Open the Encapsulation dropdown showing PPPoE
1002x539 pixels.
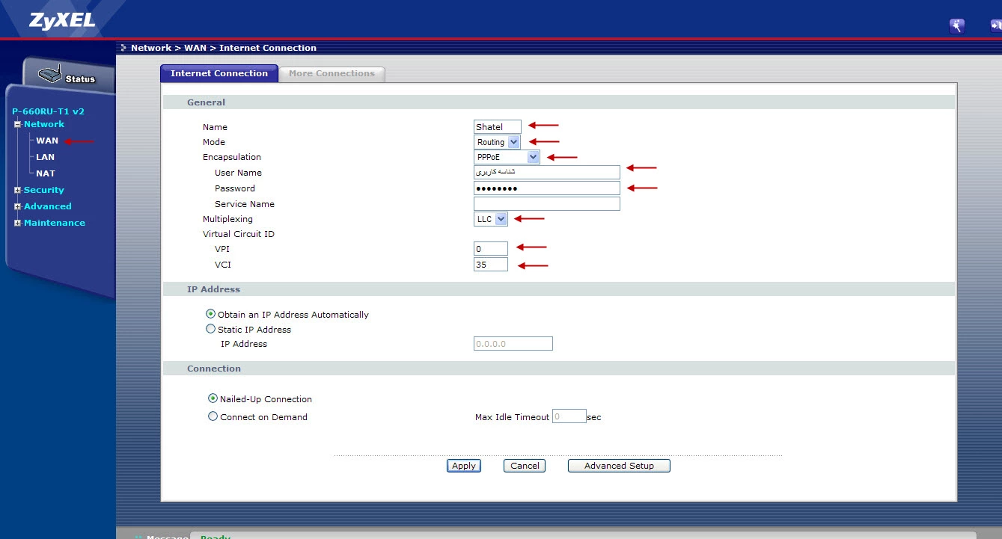tap(507, 157)
